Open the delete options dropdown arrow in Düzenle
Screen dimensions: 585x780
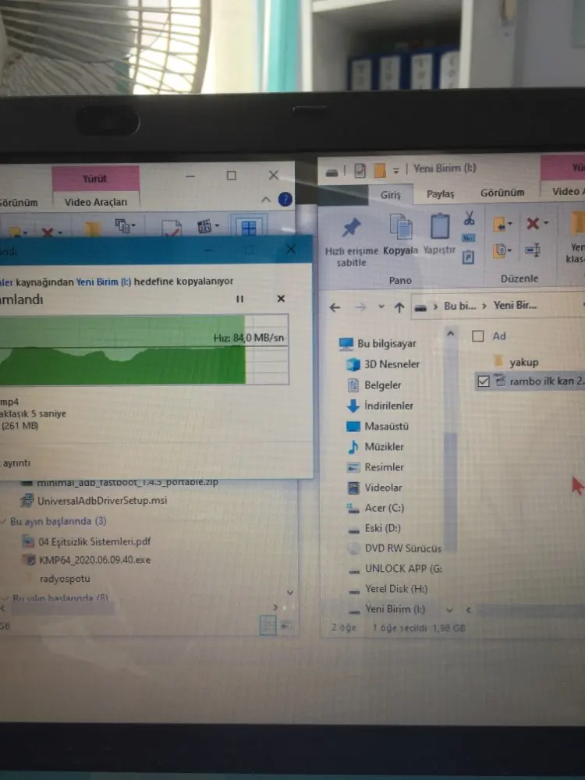(x=546, y=223)
